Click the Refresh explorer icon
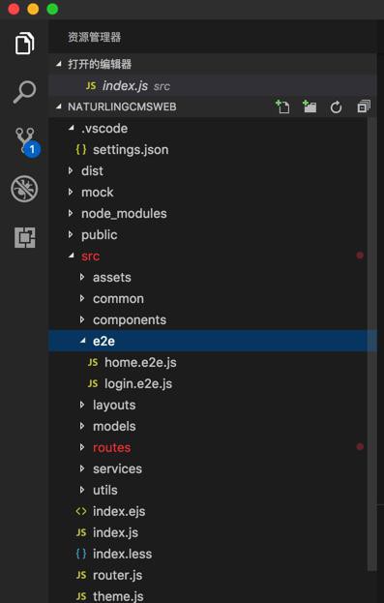 tap(336, 106)
